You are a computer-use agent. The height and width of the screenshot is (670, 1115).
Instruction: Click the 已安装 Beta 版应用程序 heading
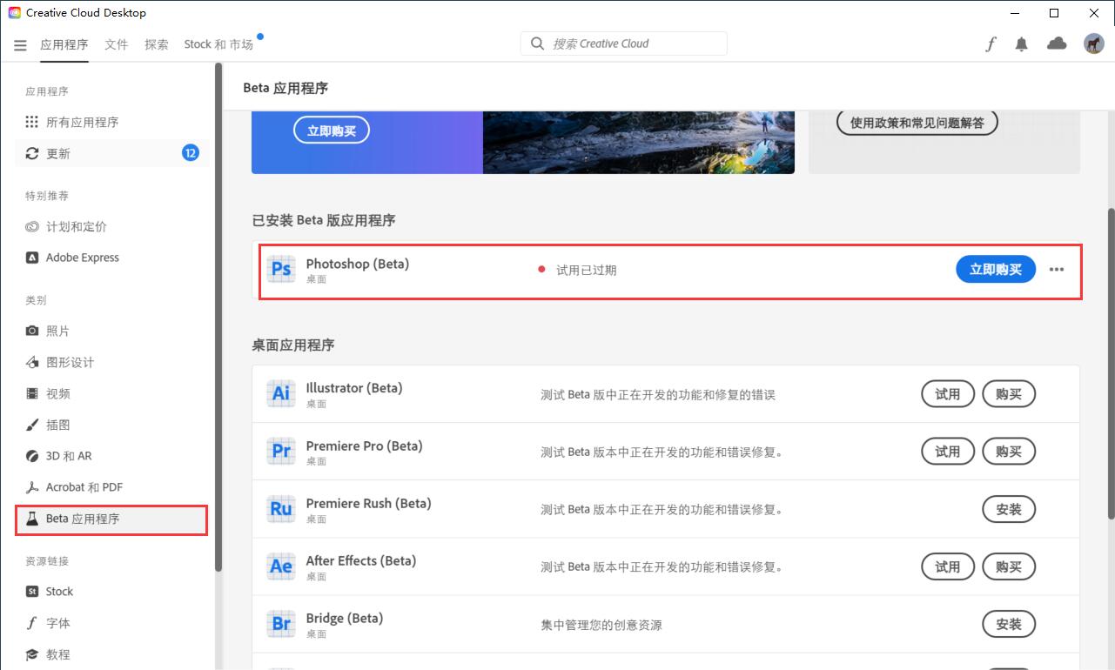tap(324, 221)
